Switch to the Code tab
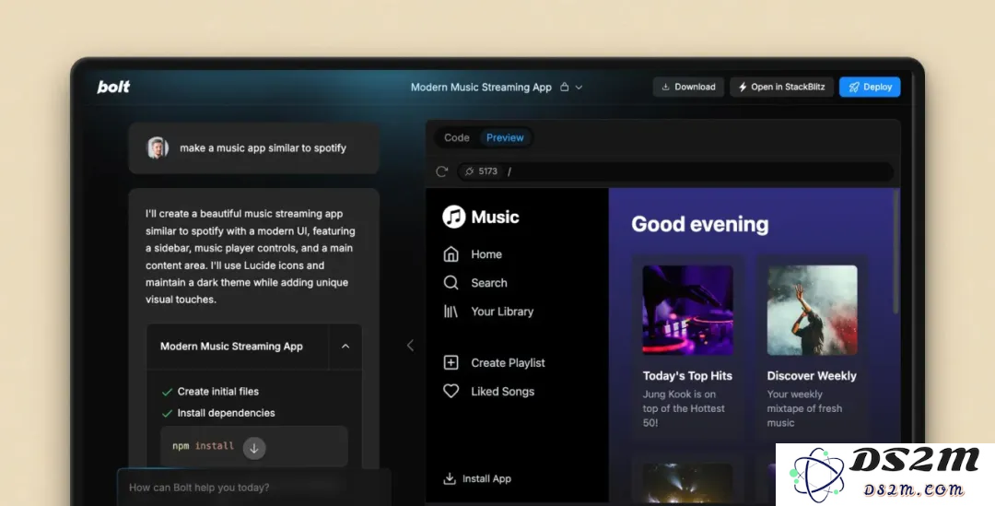 coord(457,137)
